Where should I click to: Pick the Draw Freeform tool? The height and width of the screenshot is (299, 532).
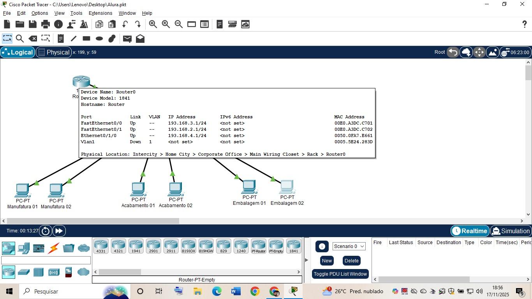(x=112, y=39)
